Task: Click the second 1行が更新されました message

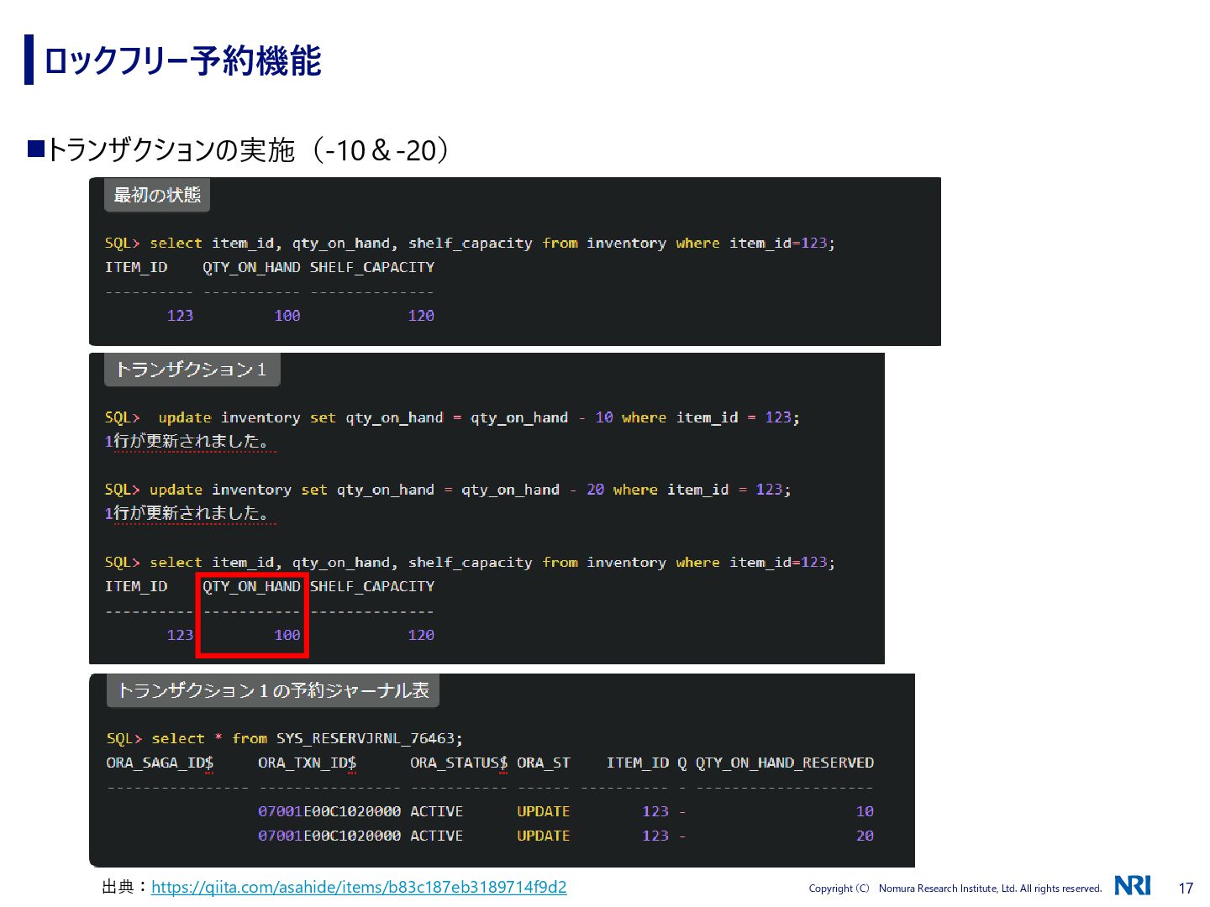Action: point(188,513)
